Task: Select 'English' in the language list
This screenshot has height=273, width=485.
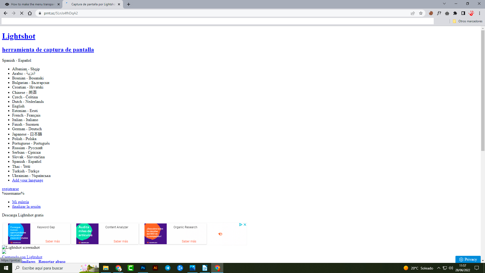Action: pos(18,106)
